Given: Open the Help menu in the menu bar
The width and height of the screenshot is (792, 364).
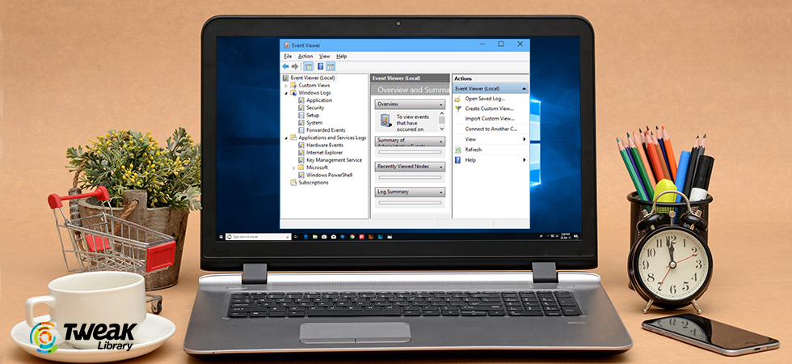Looking at the screenshot, I should (341, 56).
